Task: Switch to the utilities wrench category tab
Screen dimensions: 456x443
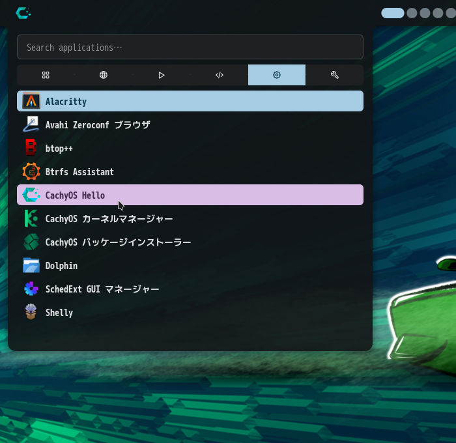Action: [335, 75]
